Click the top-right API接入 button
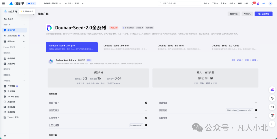This screenshot has width=277, height=139. 247,14
